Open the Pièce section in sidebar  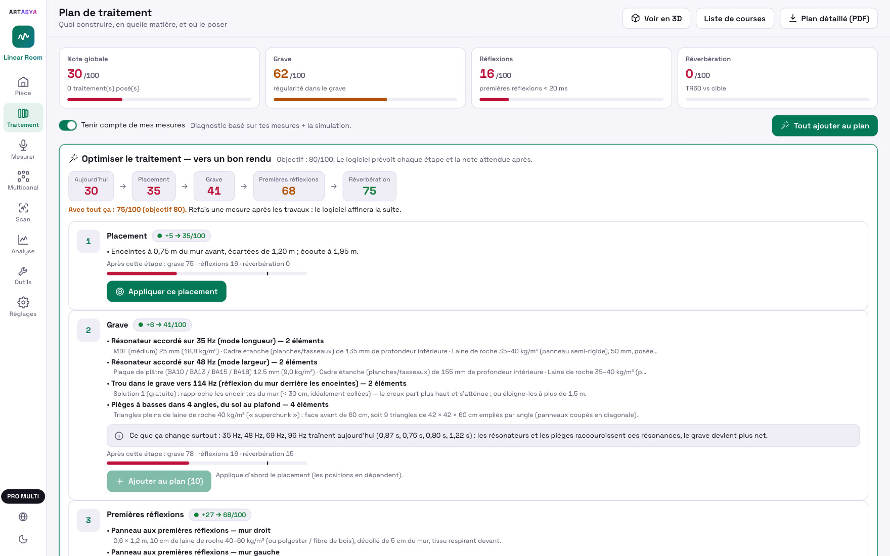pos(23,86)
